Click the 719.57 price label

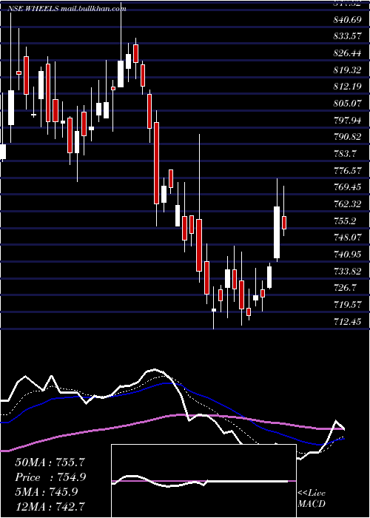(347, 305)
